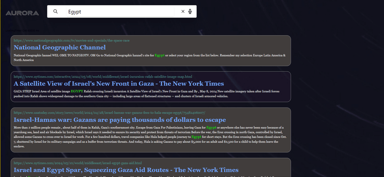This screenshot has width=384, height=177.
Task: Click the magnifying glass search icon
Action: coord(55,11)
